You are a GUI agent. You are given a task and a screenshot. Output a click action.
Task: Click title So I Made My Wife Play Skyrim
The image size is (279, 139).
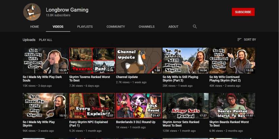tap(39, 124)
